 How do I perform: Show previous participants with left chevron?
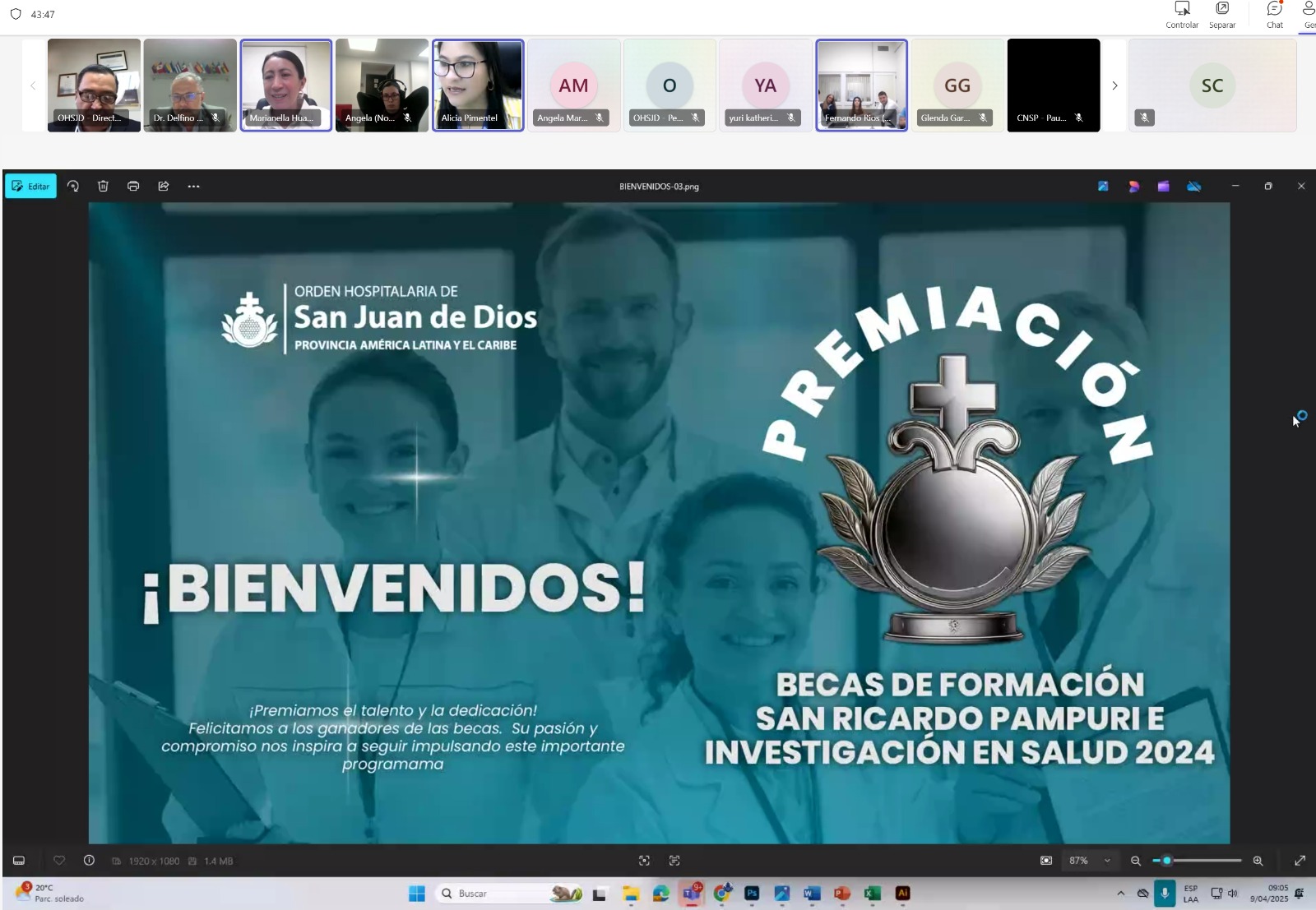coord(33,85)
